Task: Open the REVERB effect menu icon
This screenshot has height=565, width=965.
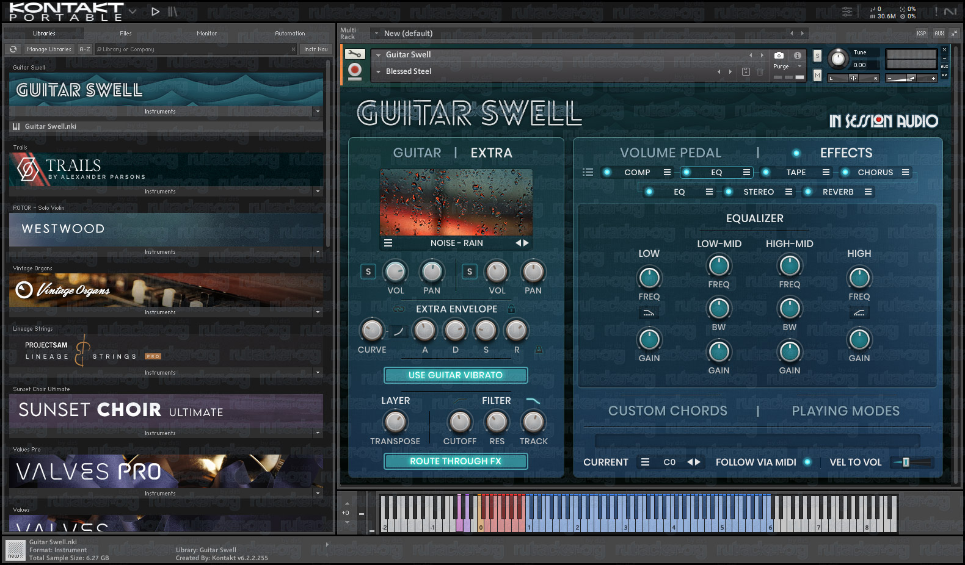Action: tap(868, 192)
